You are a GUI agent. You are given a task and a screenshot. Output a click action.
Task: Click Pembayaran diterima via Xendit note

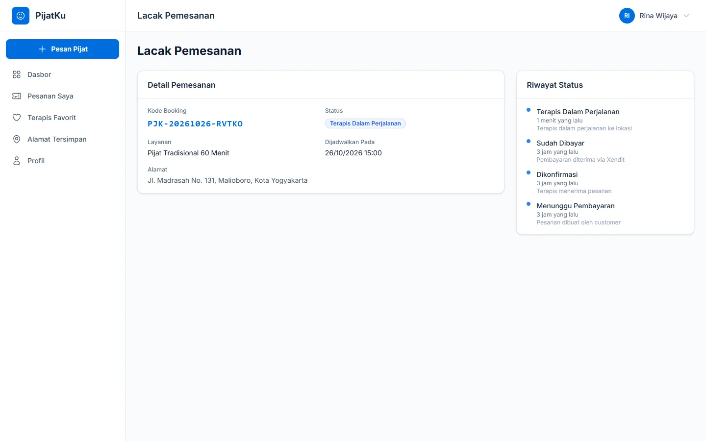580,160
